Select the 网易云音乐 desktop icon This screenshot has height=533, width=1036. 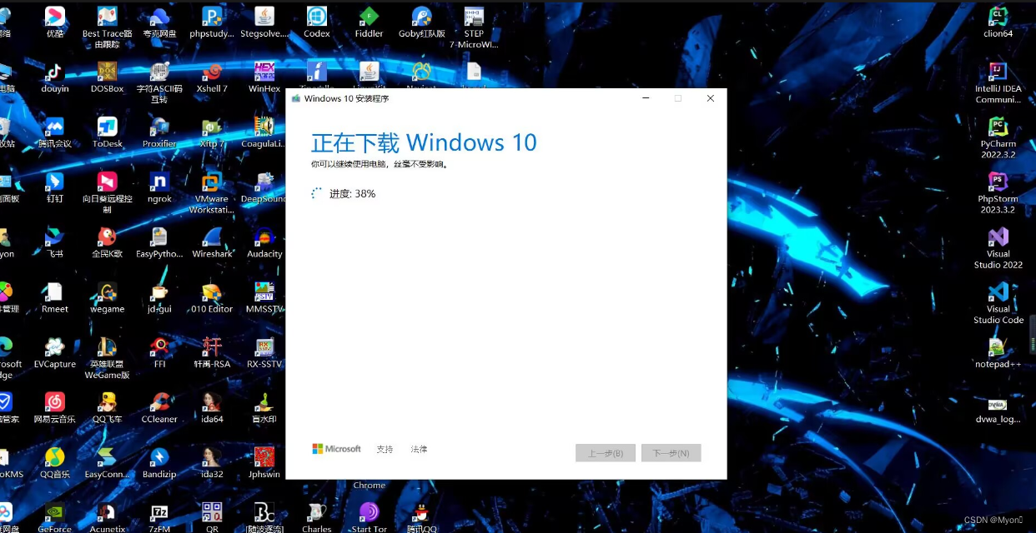(55, 407)
